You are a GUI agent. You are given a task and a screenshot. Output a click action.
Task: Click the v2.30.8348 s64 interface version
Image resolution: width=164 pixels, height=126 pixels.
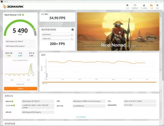click(x=89, y=106)
